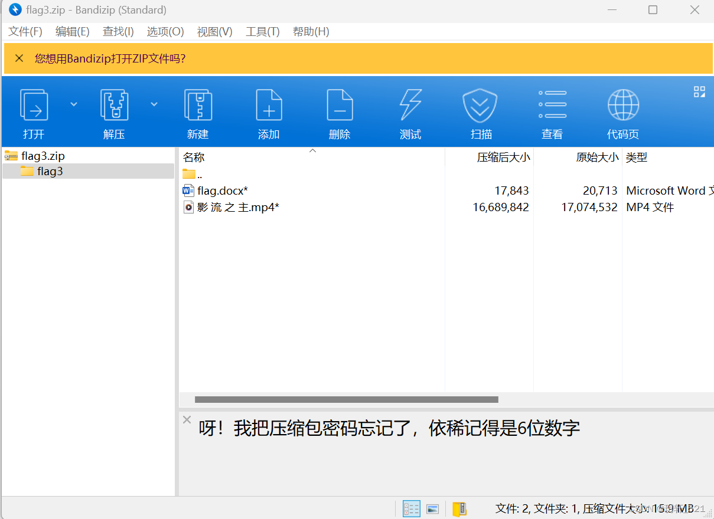Click the archive comment text about 6位数字
The width and height of the screenshot is (714, 519).
click(x=389, y=428)
